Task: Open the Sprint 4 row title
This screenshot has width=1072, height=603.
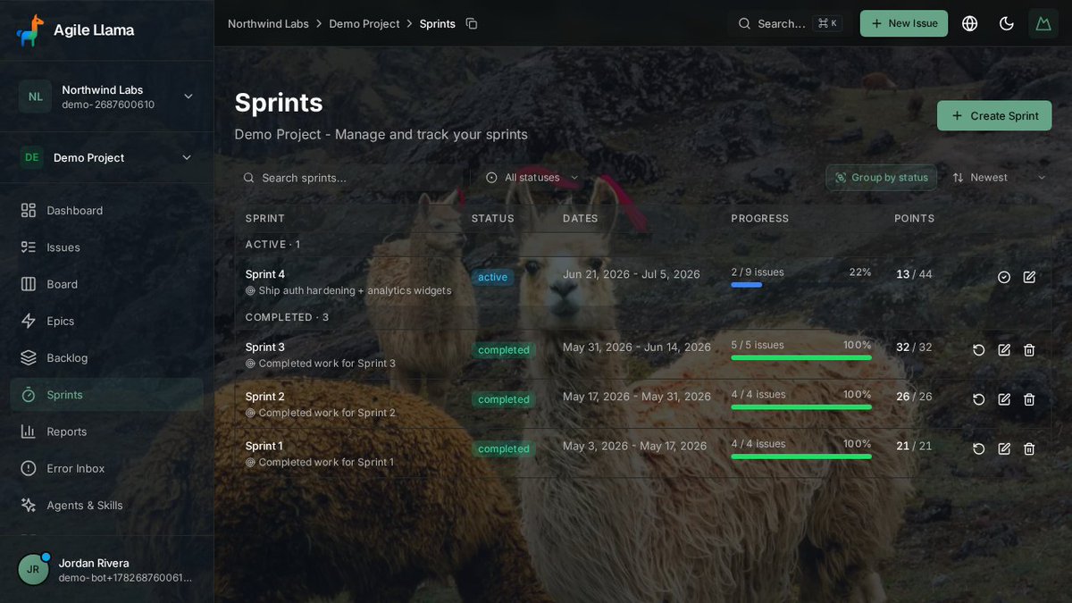Action: [265, 274]
